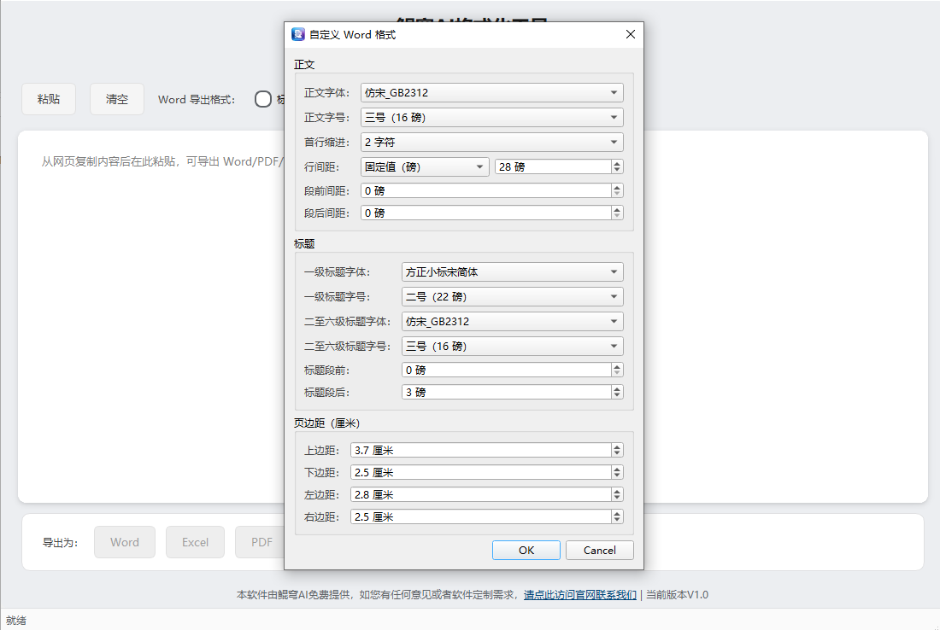Increase 行间距 value with its stepper arrow
This screenshot has height=630, width=940.
[x=617, y=162]
